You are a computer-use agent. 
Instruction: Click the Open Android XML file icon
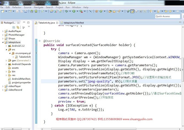click(60, 11)
